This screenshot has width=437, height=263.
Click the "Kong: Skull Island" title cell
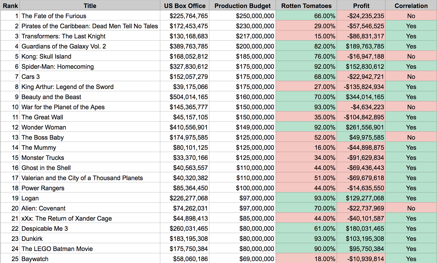[x=90, y=56]
